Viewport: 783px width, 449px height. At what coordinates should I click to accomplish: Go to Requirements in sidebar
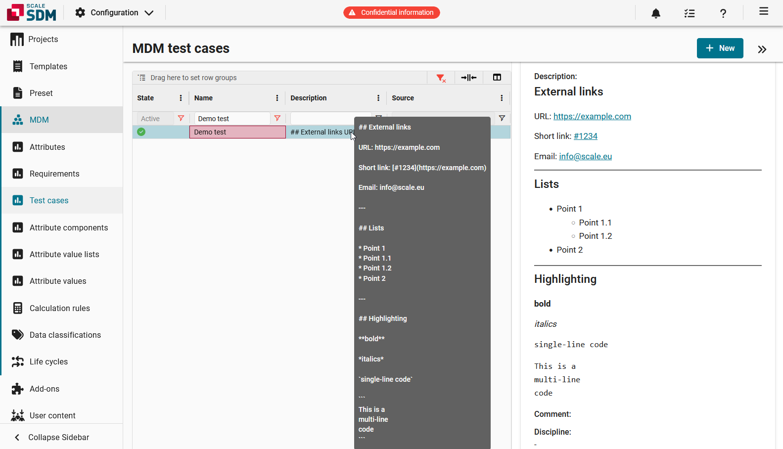(x=54, y=174)
